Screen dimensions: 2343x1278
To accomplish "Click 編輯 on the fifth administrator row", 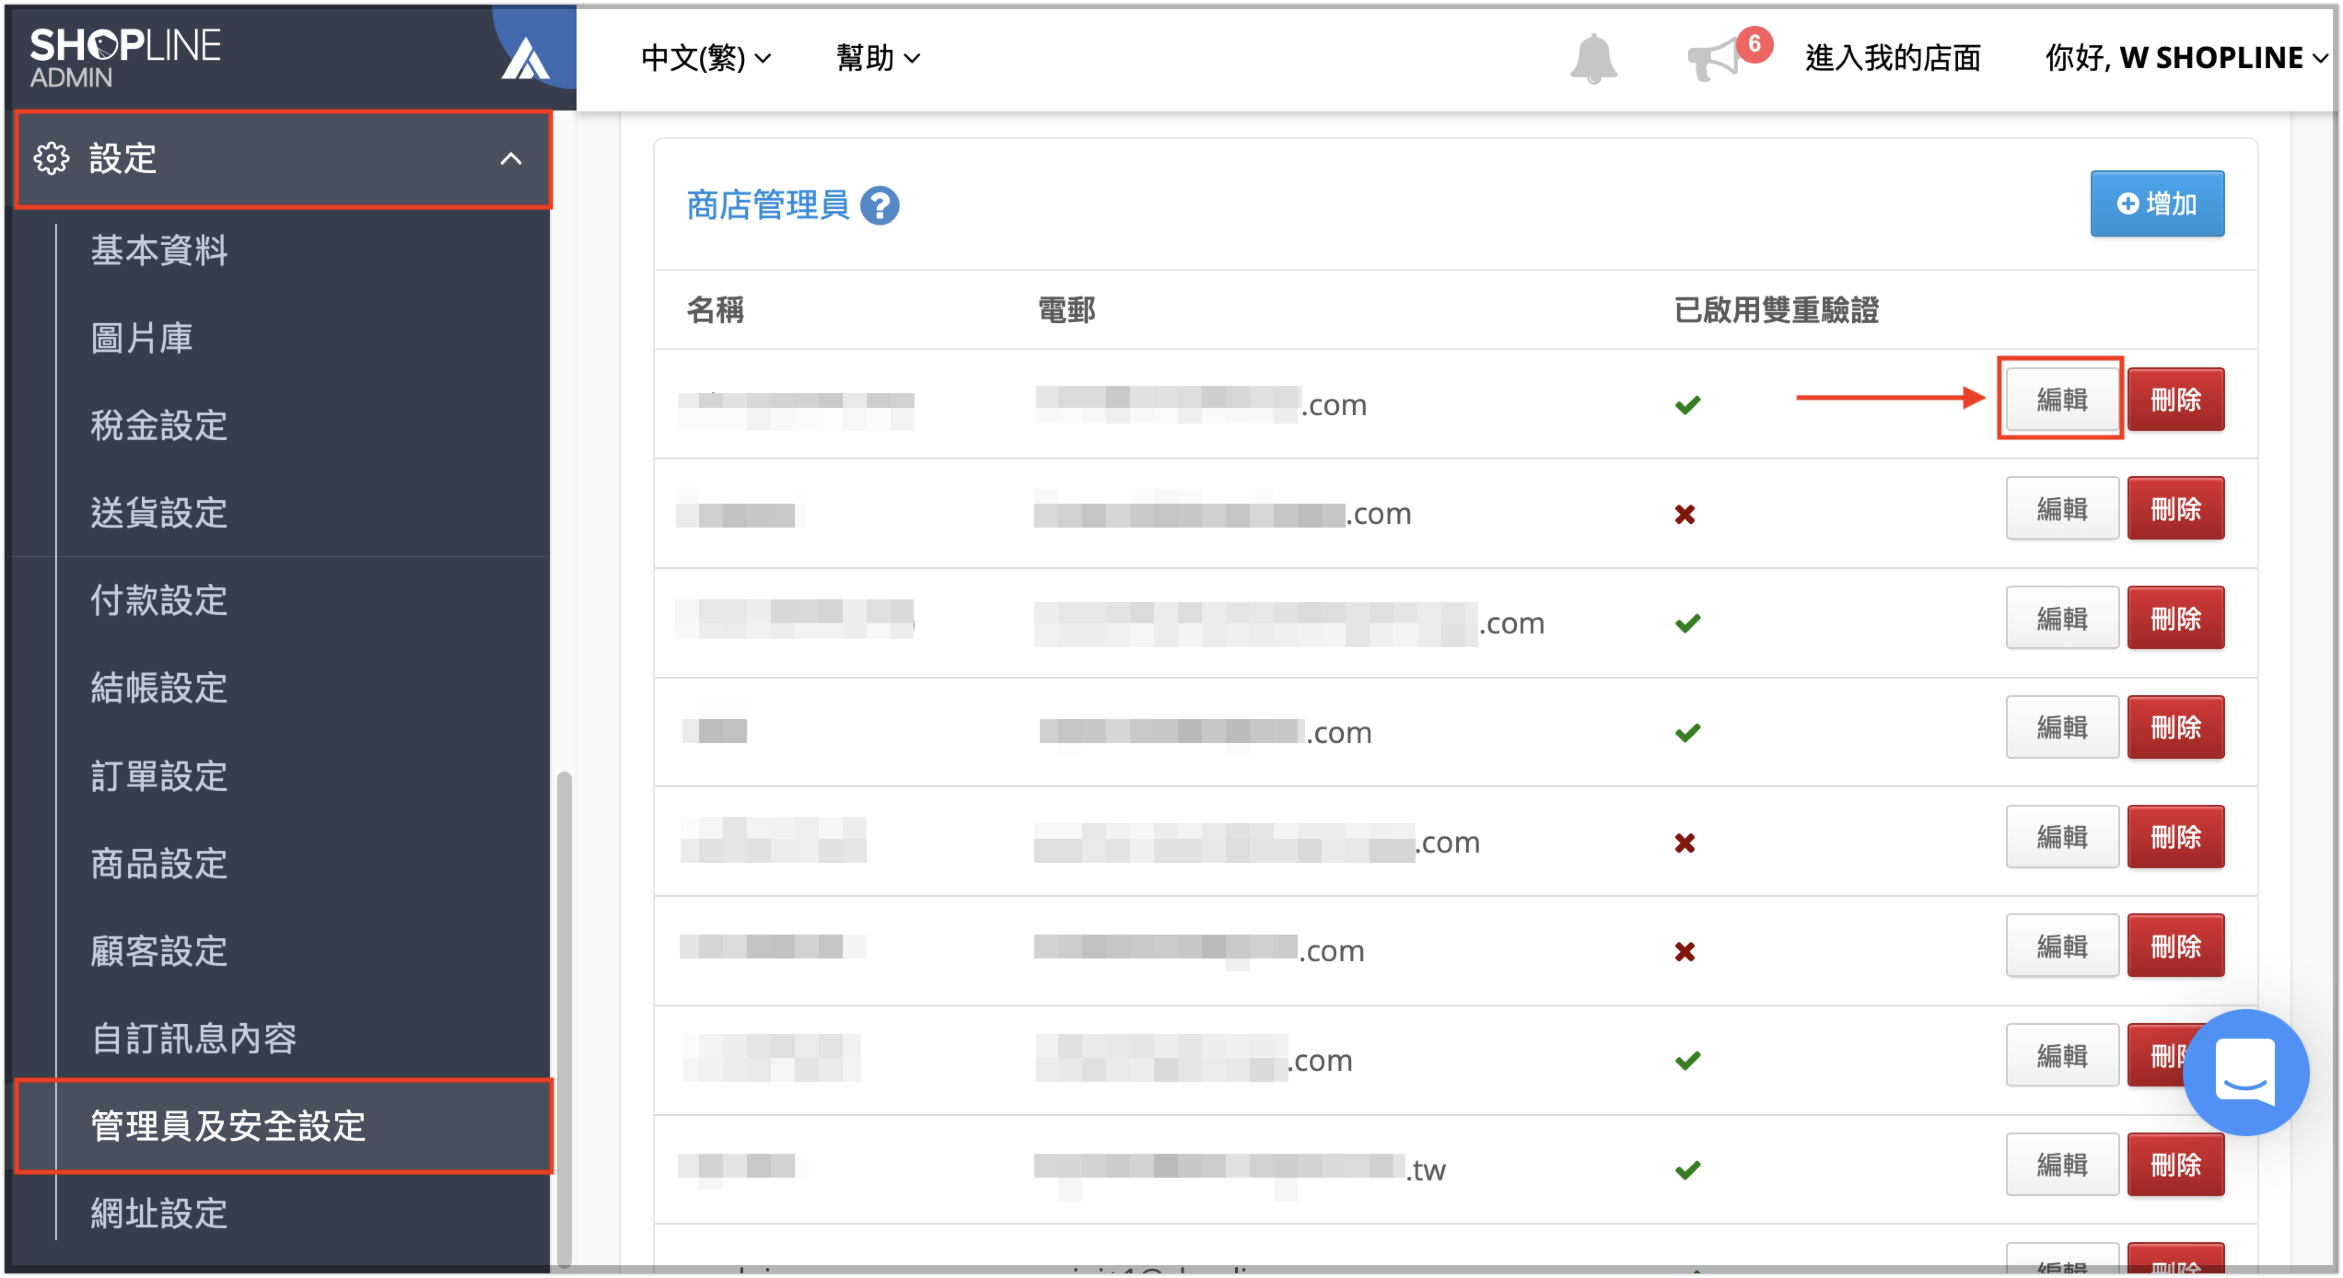I will click(2062, 837).
